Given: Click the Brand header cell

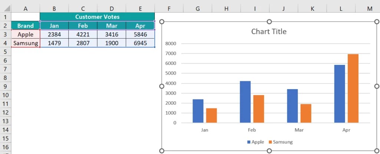Looking at the screenshot, I should (26, 26).
